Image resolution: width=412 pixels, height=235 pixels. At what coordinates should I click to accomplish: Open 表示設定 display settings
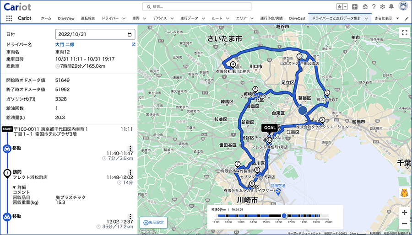(154, 222)
